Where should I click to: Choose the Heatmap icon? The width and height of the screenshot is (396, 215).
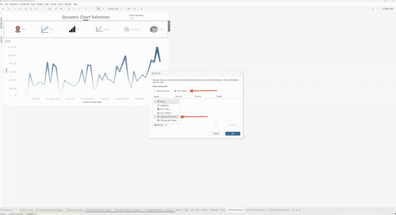(x=126, y=29)
